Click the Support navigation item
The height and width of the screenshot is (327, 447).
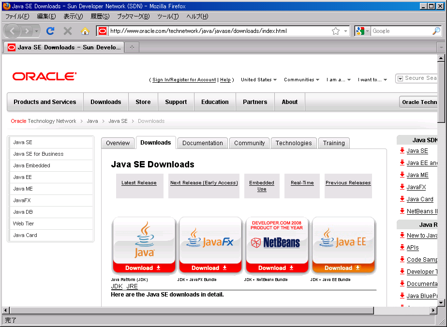(x=176, y=102)
